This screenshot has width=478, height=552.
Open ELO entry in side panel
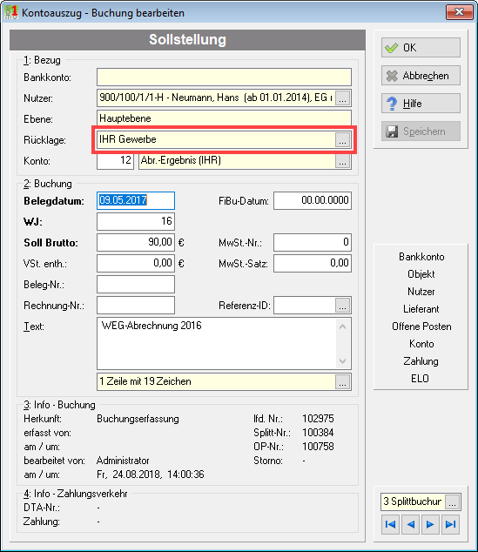point(421,379)
